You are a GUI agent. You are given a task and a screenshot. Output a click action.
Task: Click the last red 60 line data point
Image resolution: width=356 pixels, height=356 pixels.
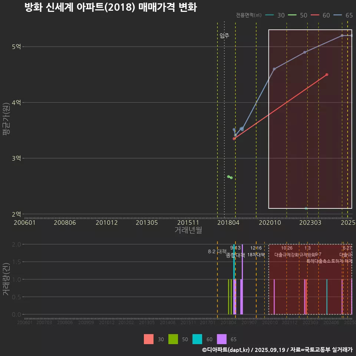(x=327, y=75)
